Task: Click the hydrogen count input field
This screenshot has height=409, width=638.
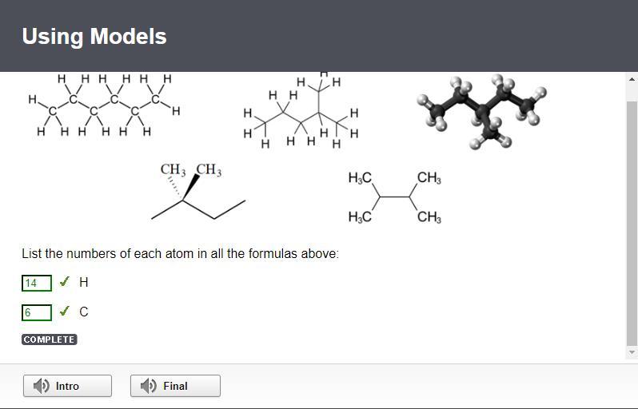Action: tap(37, 283)
